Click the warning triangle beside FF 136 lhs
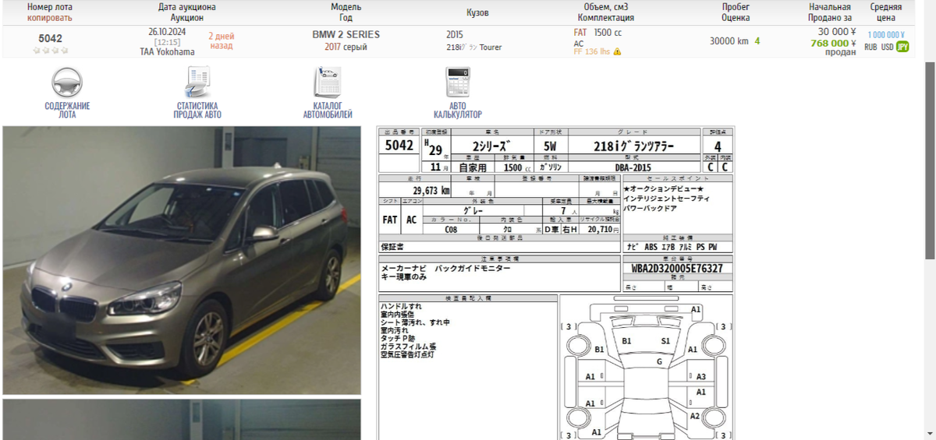The width and height of the screenshot is (936, 440). [617, 52]
